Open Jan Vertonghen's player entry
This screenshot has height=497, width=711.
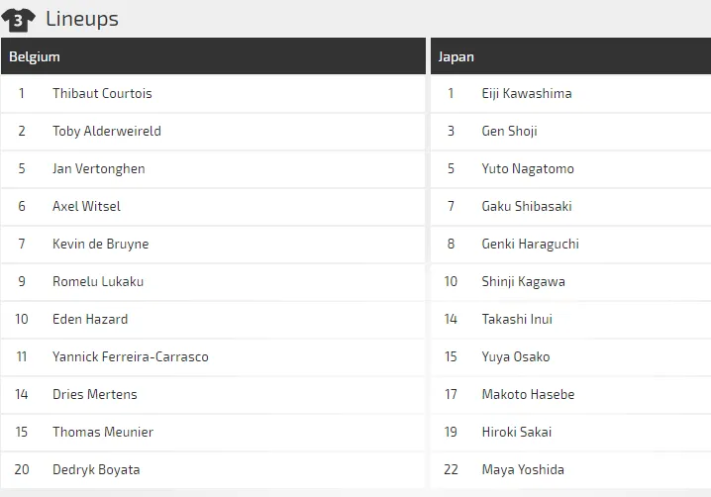99,169
